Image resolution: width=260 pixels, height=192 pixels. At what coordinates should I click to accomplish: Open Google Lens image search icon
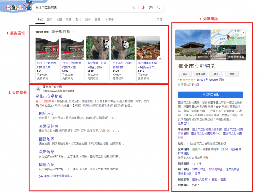coord(151,7)
